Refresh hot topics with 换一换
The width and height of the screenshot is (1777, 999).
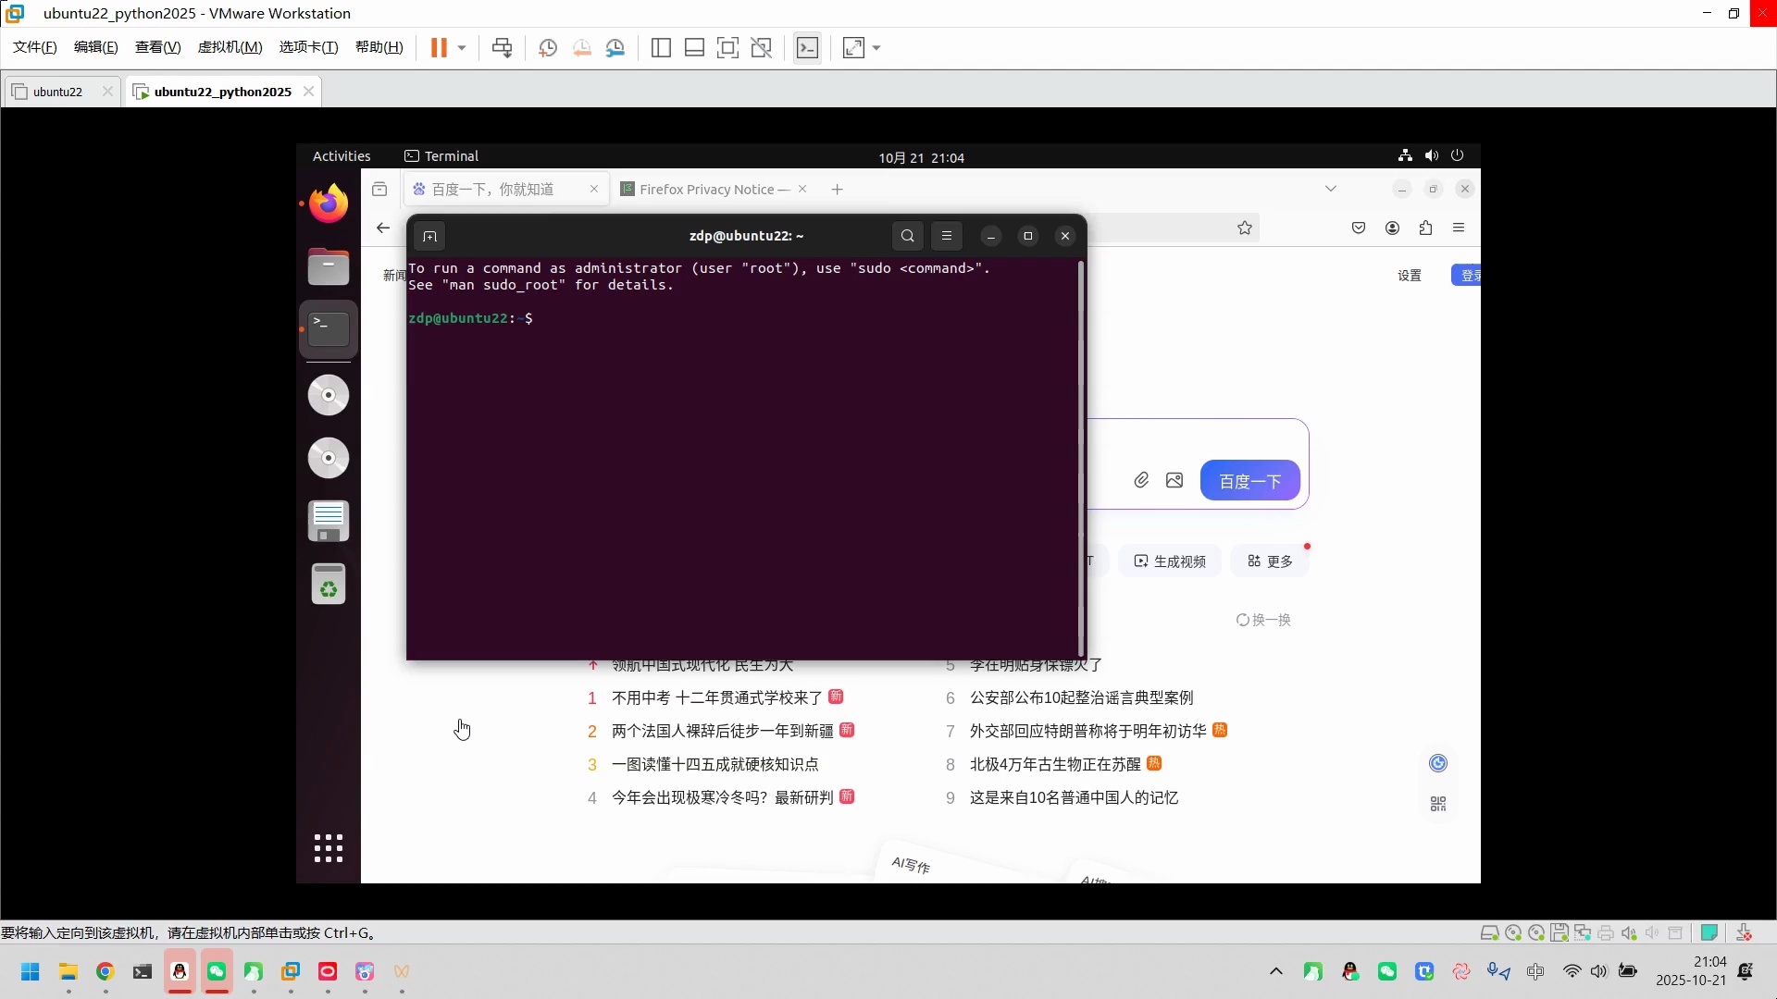[1263, 620]
